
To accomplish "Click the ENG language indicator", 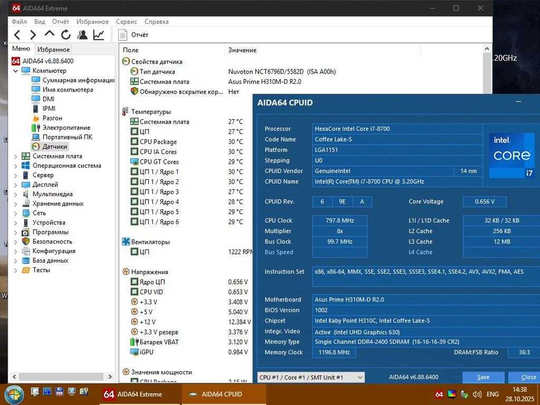I will 493,395.
